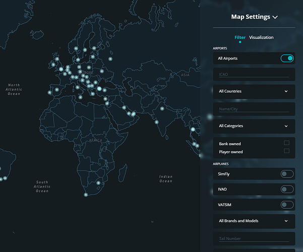Open the All Countries dropdown

tap(253, 91)
